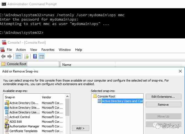The image size is (185, 134).
Task: Click Active Directory Sites snap-in icon
Action: click(7, 108)
